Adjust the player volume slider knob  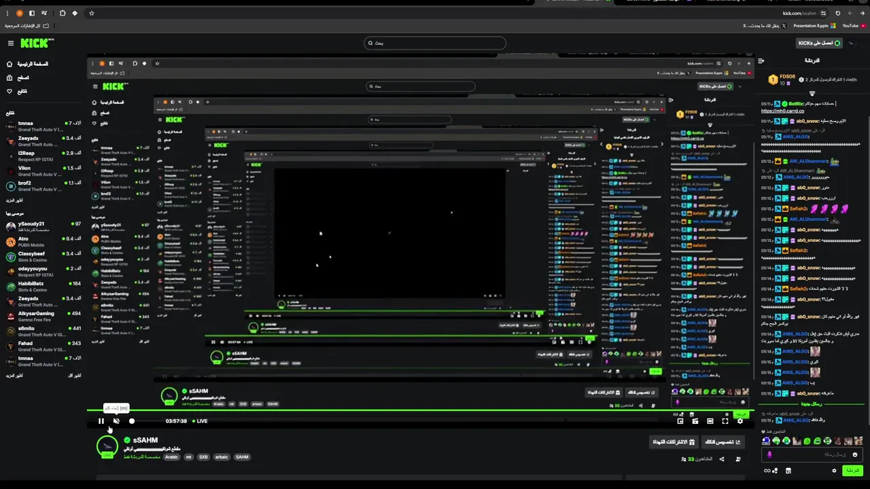tap(132, 421)
